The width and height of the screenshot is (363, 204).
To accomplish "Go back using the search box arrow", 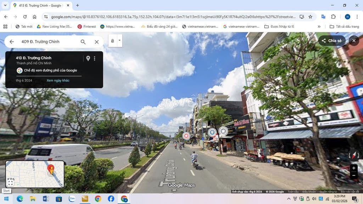I will click(x=12, y=42).
